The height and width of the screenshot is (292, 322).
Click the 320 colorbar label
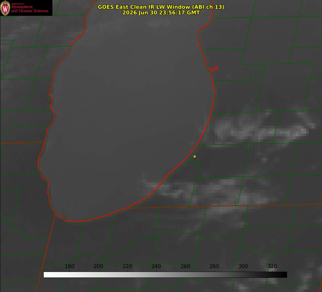272,266
